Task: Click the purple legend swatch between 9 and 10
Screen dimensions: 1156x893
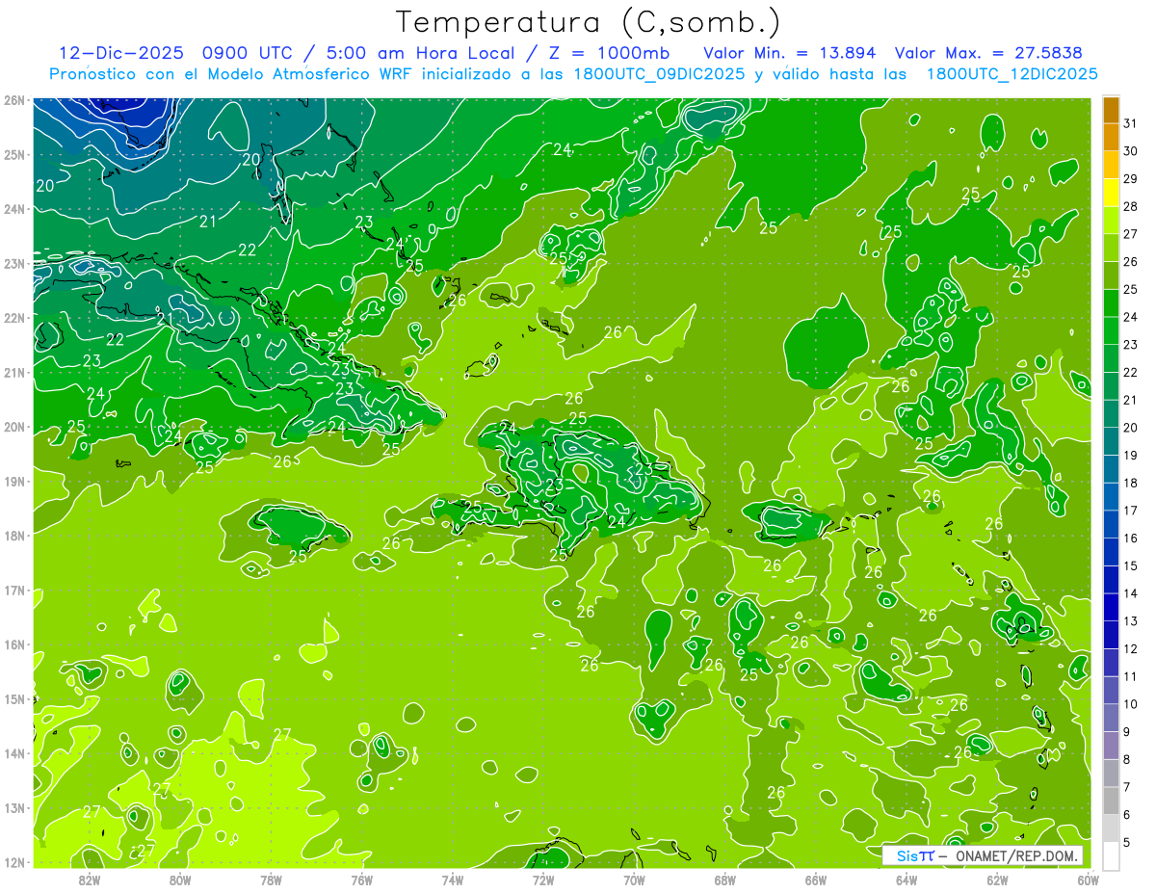Action: pyautogui.click(x=1111, y=718)
